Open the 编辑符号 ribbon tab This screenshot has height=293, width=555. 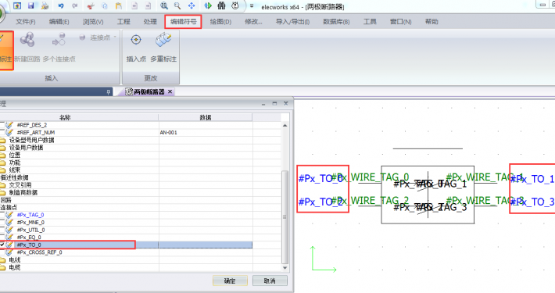point(184,22)
